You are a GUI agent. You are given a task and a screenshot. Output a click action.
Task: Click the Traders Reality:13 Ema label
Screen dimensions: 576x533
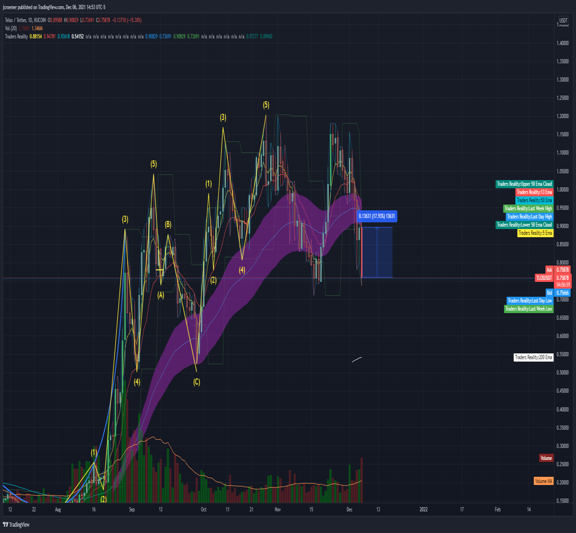pyautogui.click(x=534, y=192)
